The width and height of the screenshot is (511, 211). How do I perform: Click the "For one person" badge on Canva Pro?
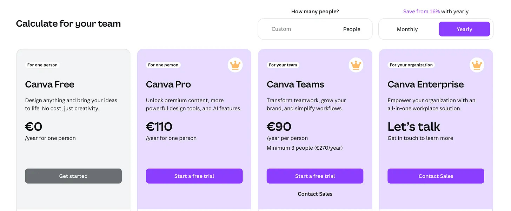click(163, 65)
